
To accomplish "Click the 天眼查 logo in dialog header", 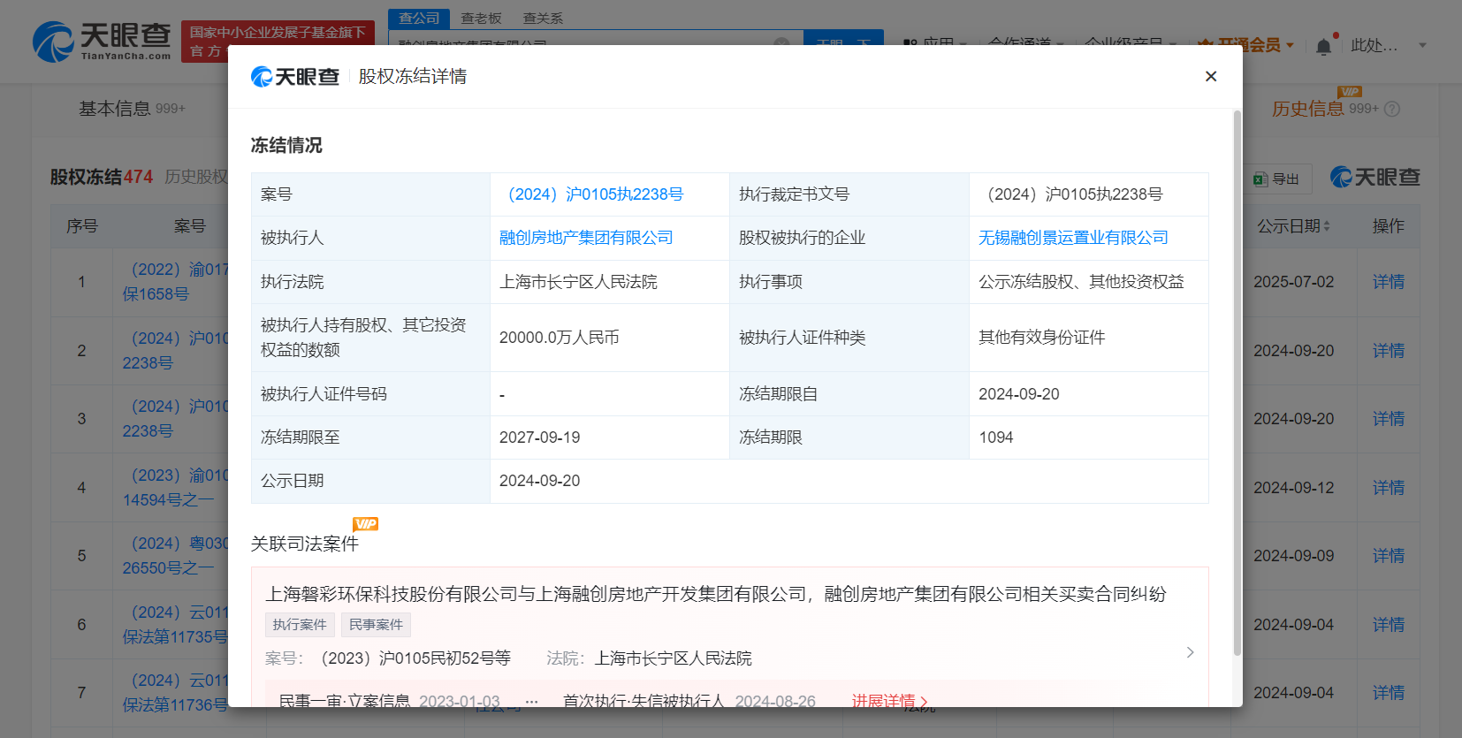I will 295,77.
